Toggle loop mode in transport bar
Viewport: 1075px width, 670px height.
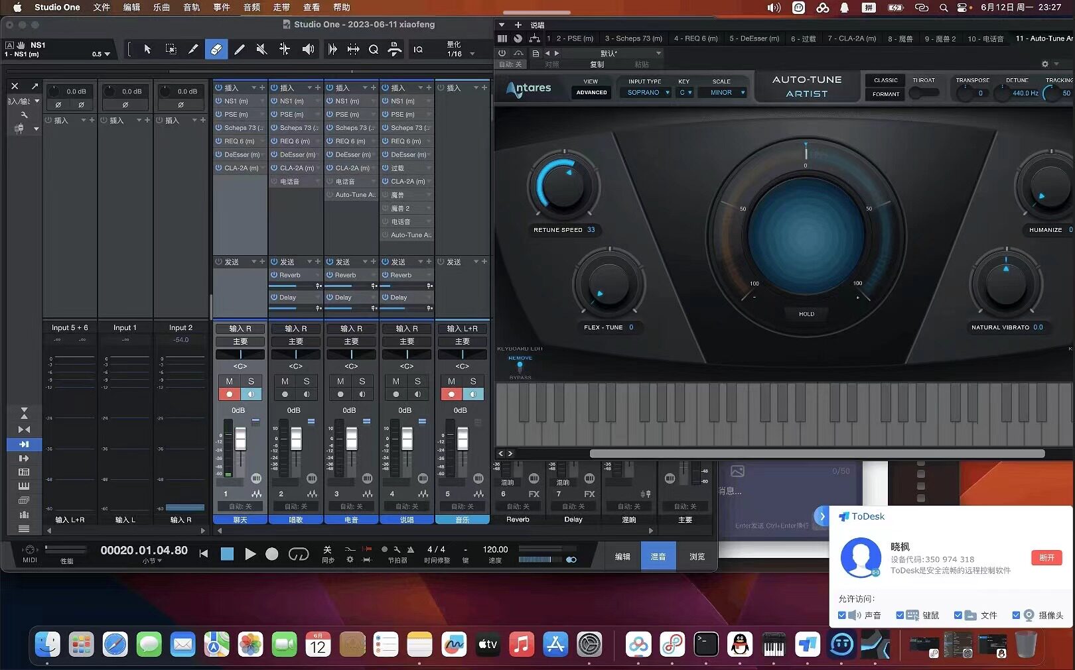point(299,554)
